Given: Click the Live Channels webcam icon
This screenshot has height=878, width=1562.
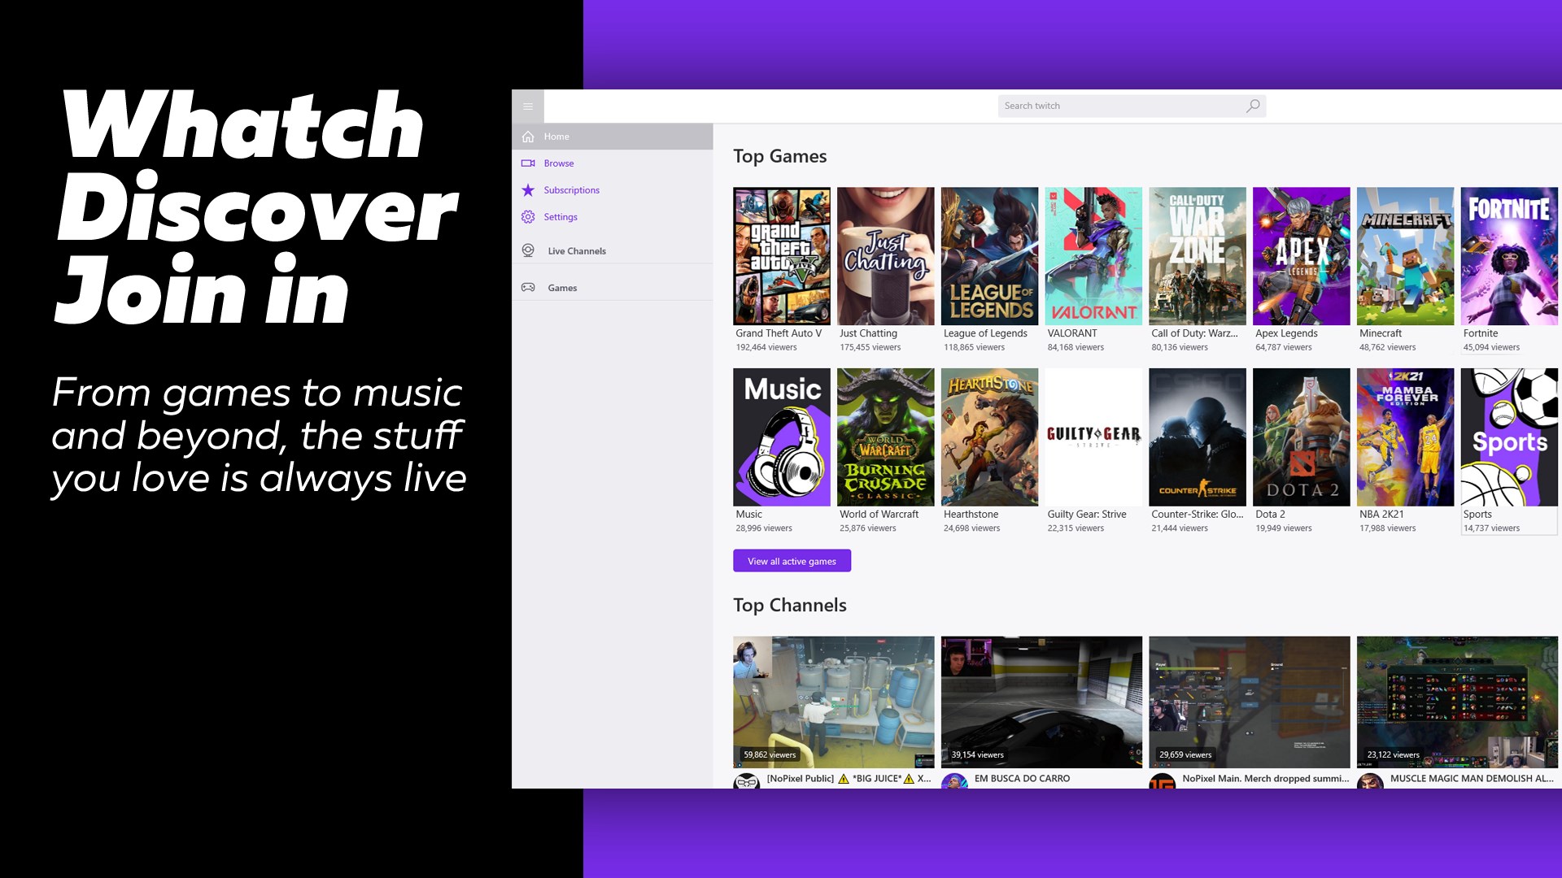Looking at the screenshot, I should pos(528,250).
